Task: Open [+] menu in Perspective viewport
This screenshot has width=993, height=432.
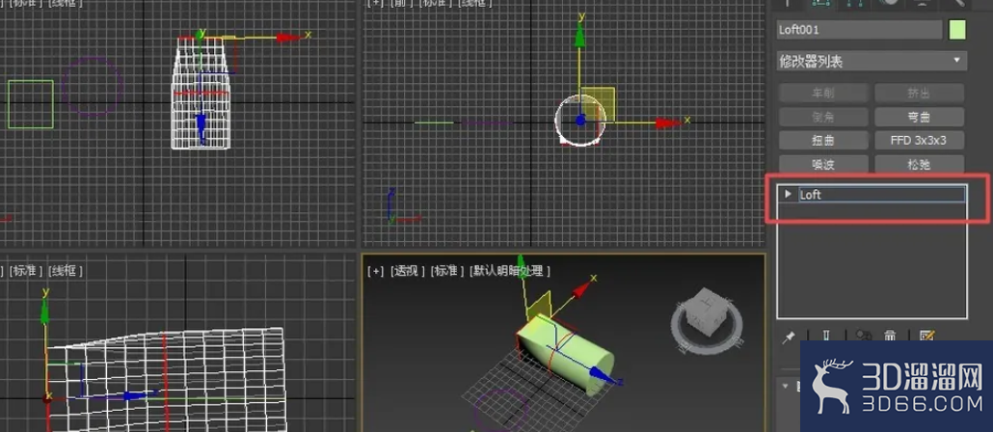Action: pos(376,270)
